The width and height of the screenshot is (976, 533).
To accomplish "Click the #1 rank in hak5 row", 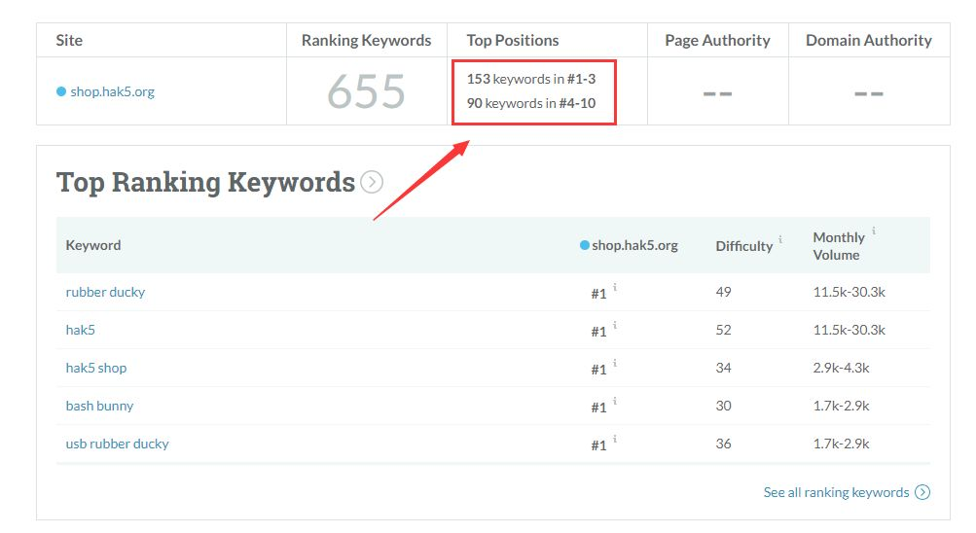I will pyautogui.click(x=598, y=332).
